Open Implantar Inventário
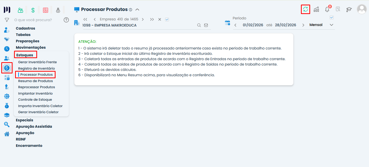The width and height of the screenshot is (369, 167). 36,93
